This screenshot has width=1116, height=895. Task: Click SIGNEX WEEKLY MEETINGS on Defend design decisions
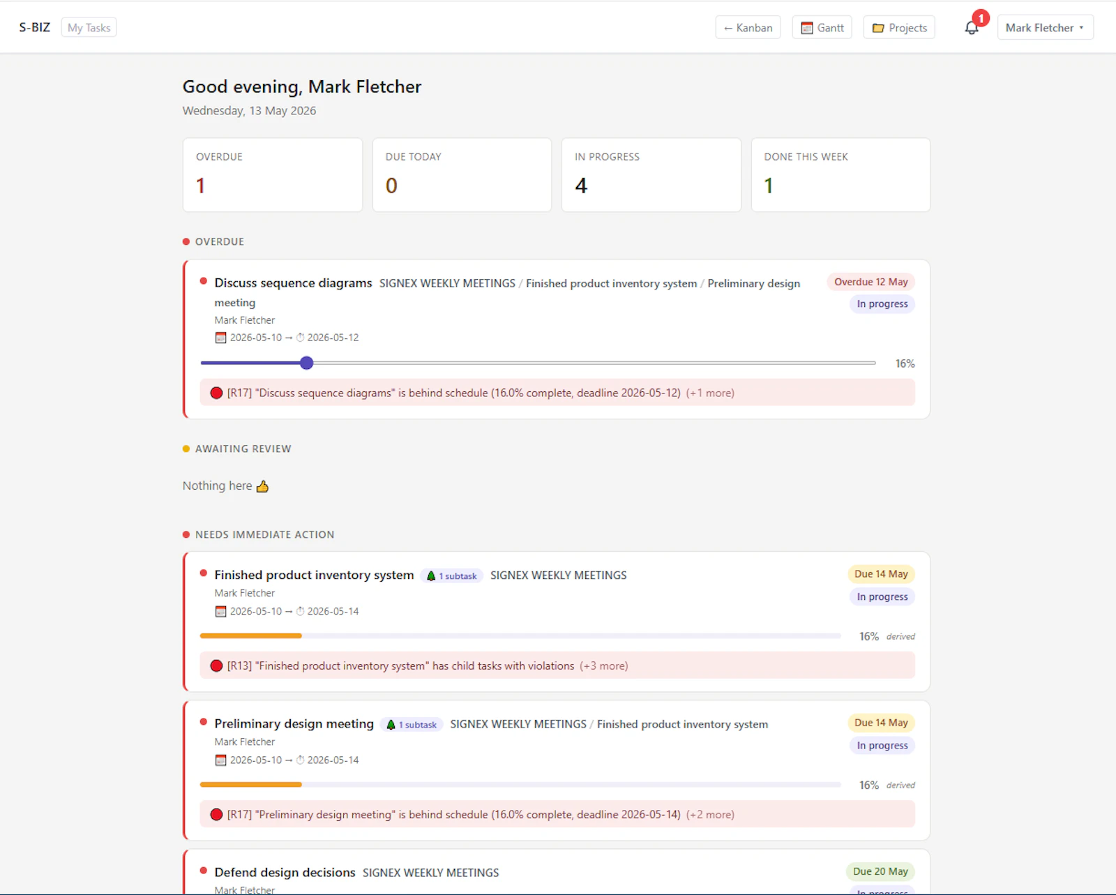click(431, 873)
